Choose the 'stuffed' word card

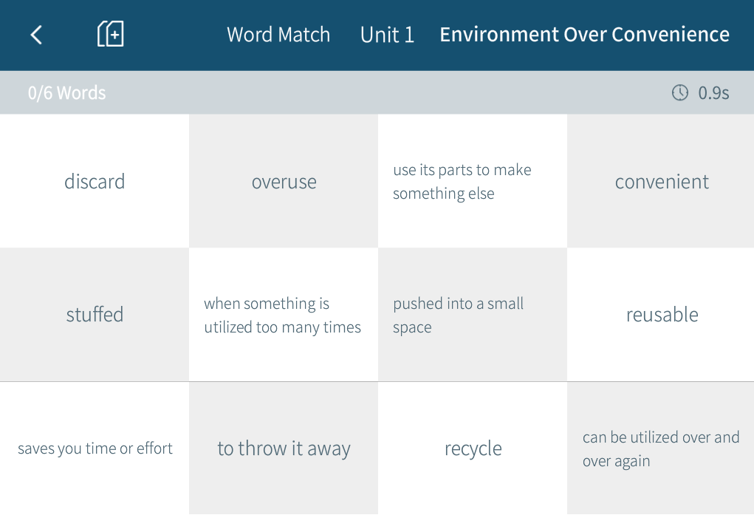(95, 315)
